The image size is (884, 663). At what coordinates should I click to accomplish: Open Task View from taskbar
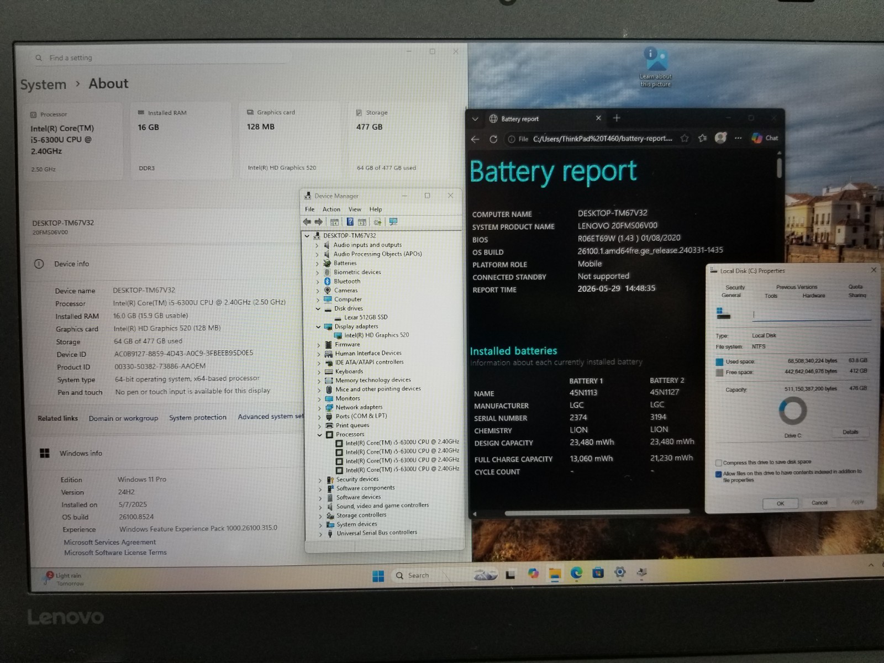point(511,575)
